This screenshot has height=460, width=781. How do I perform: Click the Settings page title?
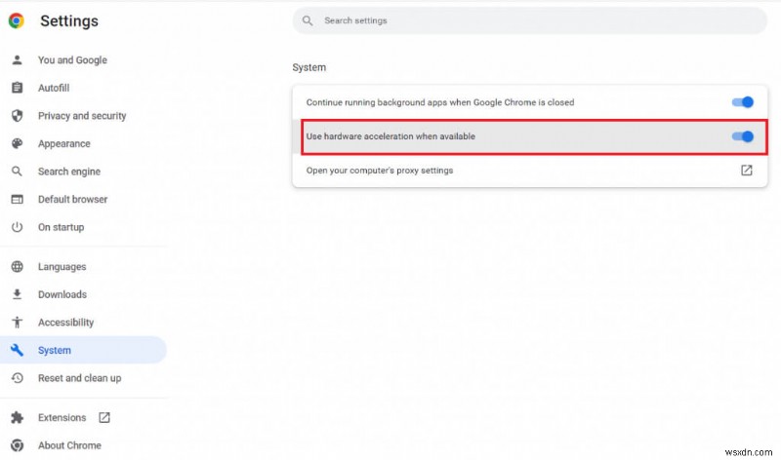pyautogui.click(x=69, y=20)
